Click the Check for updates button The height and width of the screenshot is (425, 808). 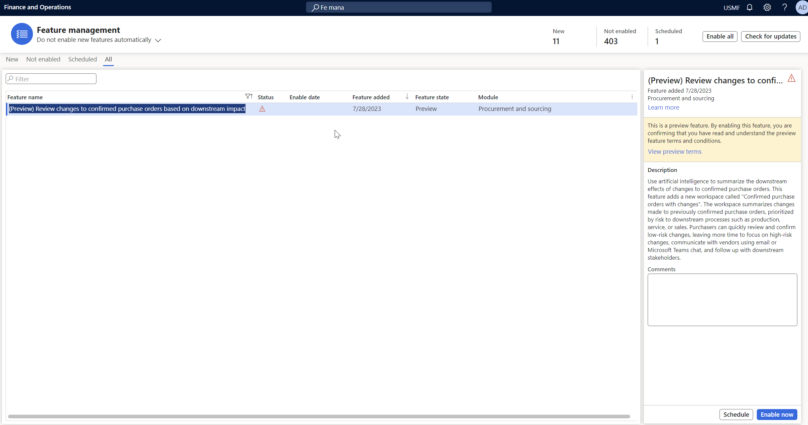771,36
